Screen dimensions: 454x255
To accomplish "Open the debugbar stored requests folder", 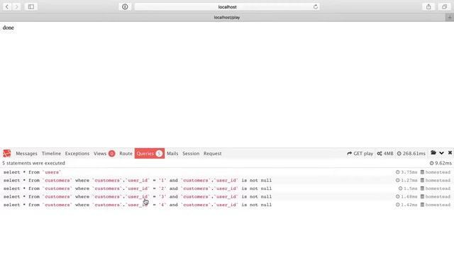I will 433,153.
